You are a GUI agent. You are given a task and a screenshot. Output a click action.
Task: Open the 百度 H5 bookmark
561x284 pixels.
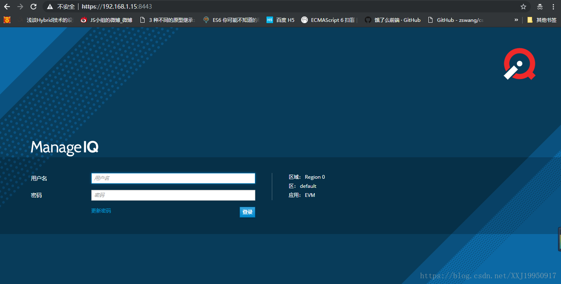pos(280,20)
